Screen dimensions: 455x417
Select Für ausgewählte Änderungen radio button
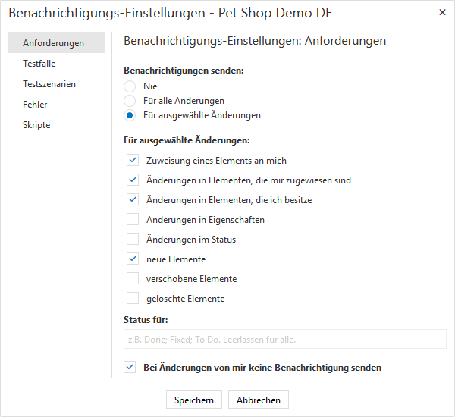click(x=130, y=115)
